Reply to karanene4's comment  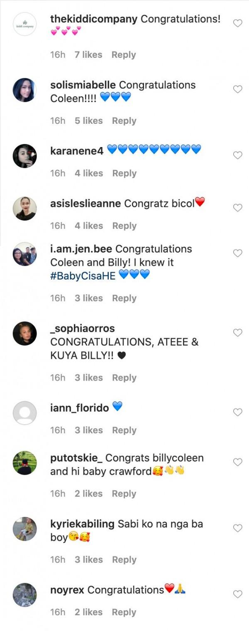(x=124, y=173)
